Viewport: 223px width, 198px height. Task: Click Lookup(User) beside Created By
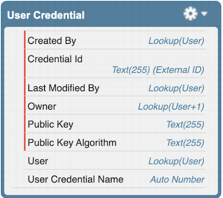(x=176, y=41)
